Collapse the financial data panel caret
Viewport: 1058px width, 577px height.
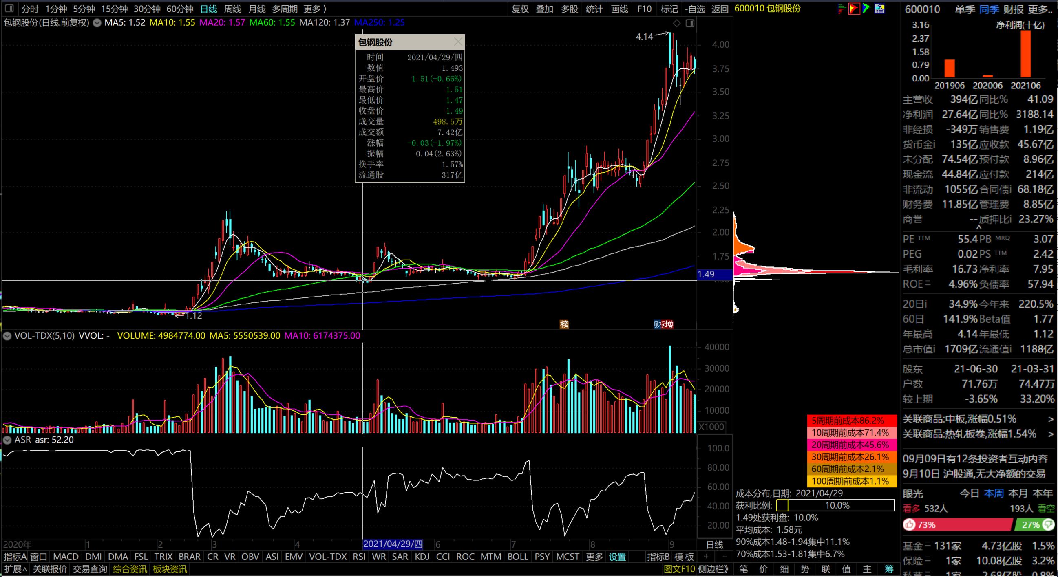pos(979,227)
